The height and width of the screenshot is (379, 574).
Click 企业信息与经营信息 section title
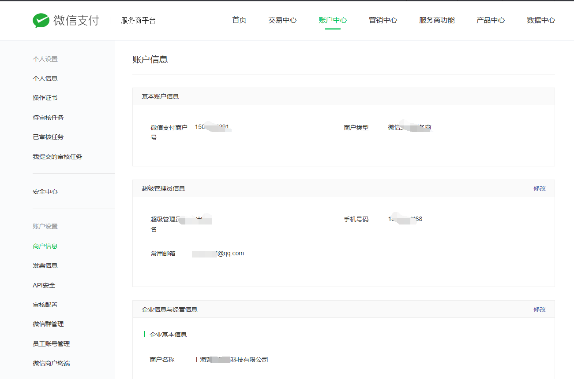tap(169, 309)
